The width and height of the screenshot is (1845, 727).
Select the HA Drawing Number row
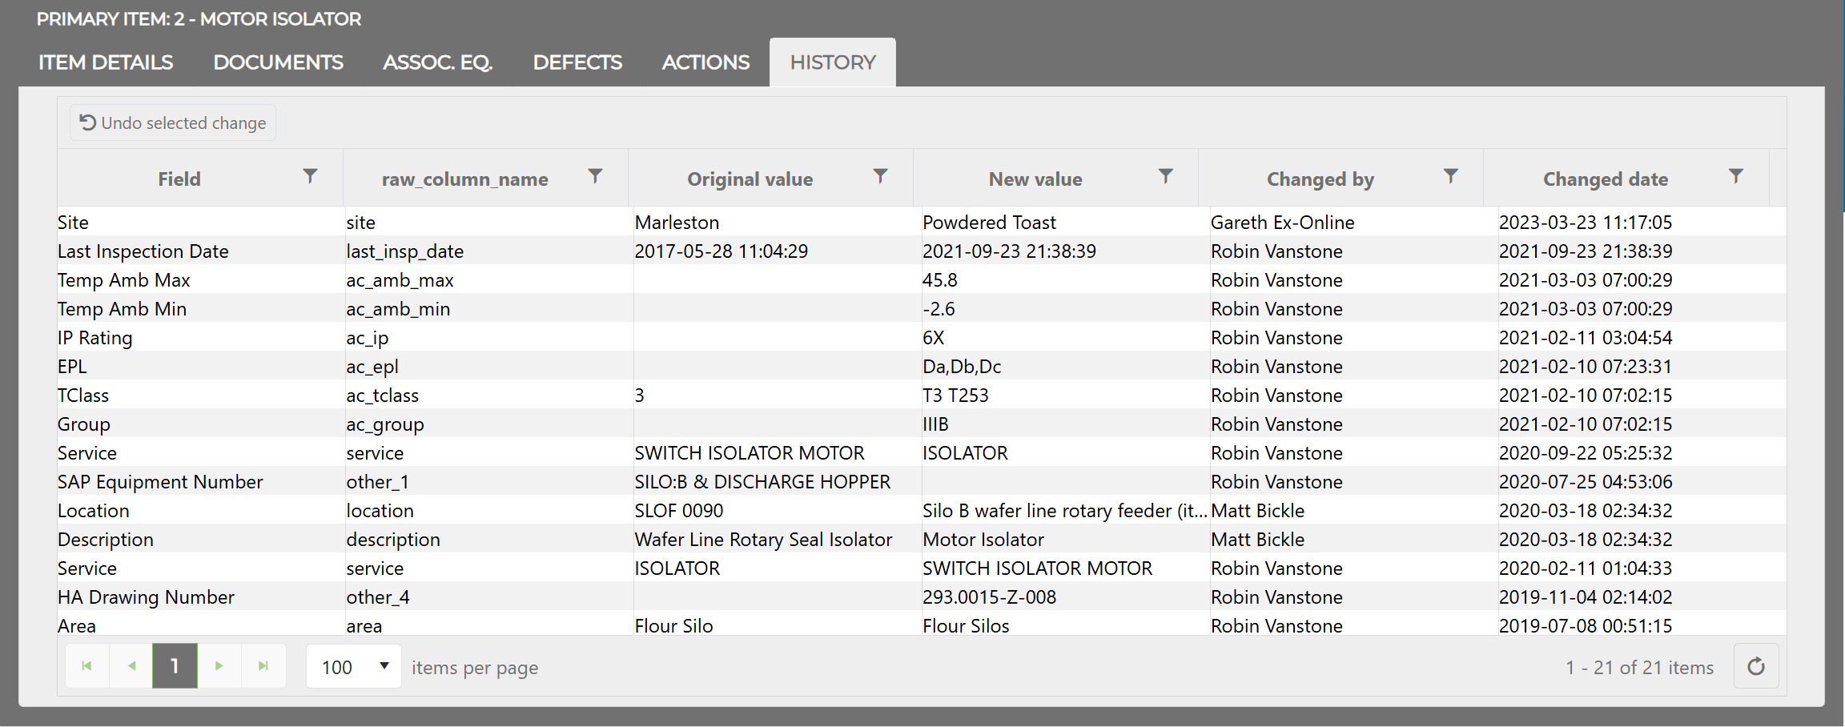click(921, 596)
